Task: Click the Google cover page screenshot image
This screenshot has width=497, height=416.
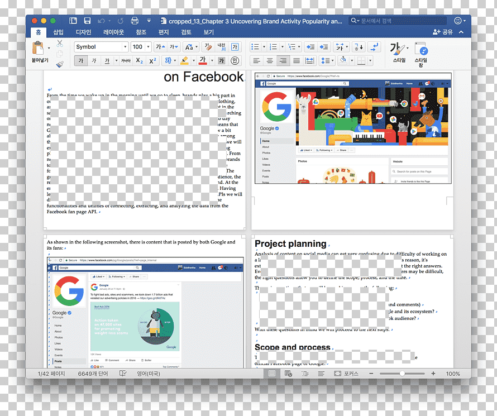Action: (353, 128)
